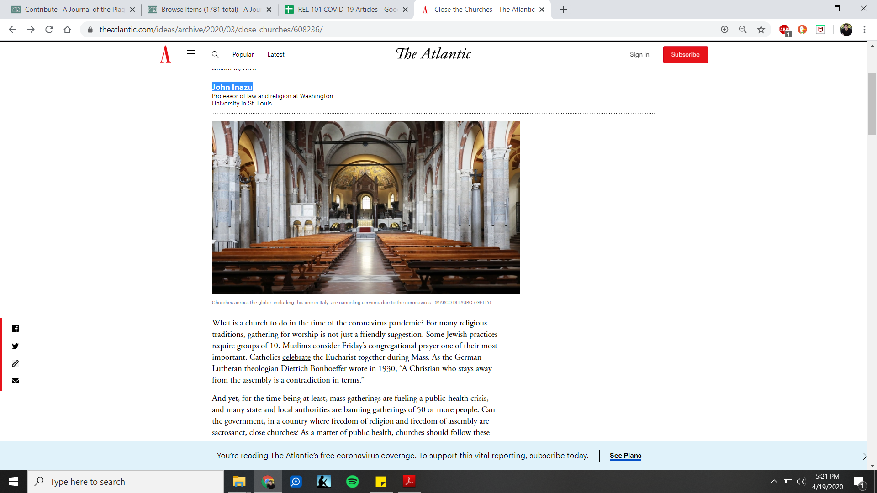Open Spotify from the taskbar
This screenshot has width=877, height=493.
353,482
